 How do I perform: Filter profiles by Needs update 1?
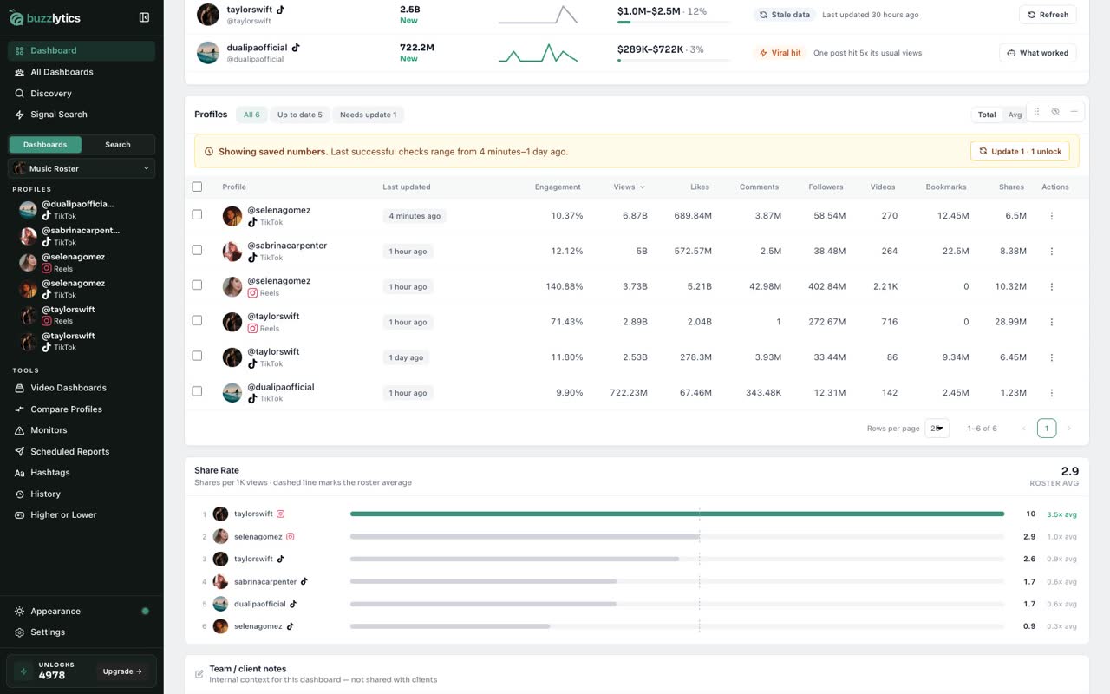(x=368, y=115)
